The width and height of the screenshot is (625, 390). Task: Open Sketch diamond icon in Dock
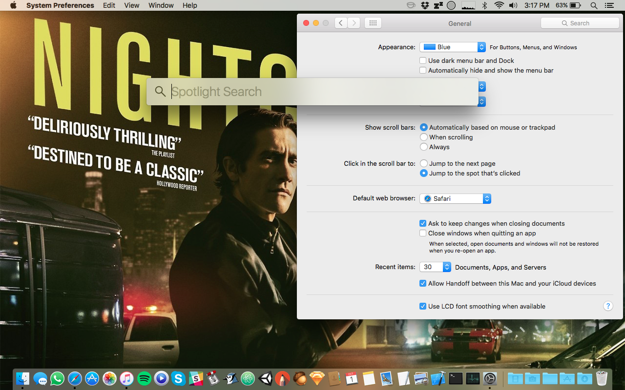click(317, 378)
